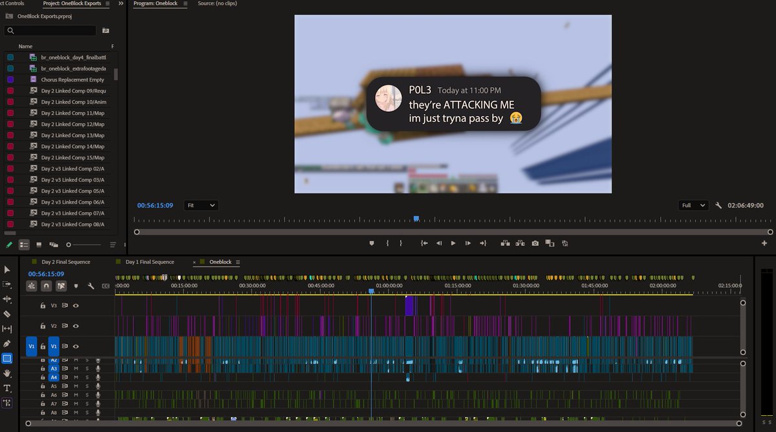
Task: Expand hidden panel tabs chevron
Action: pyautogui.click(x=121, y=4)
